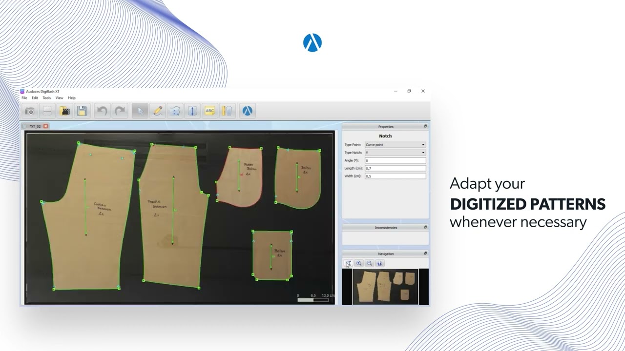Click the Length (cm) input field

(x=395, y=168)
